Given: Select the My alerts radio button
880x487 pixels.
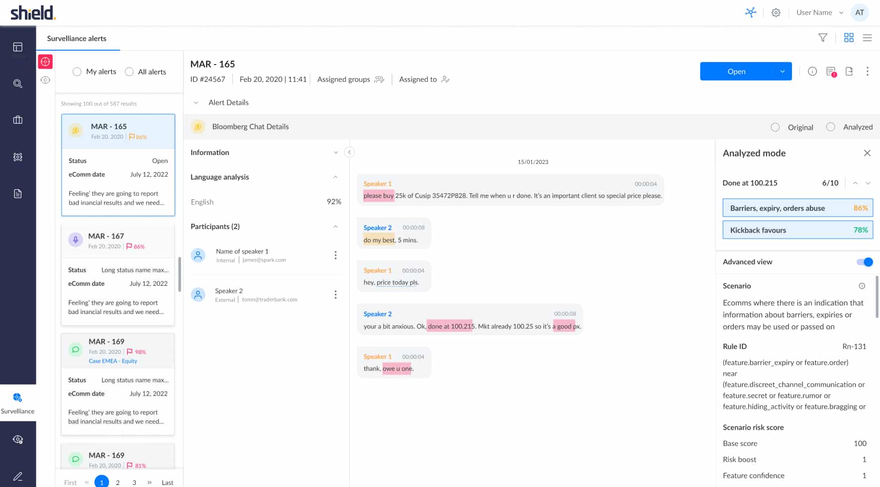Looking at the screenshot, I should 77,72.
